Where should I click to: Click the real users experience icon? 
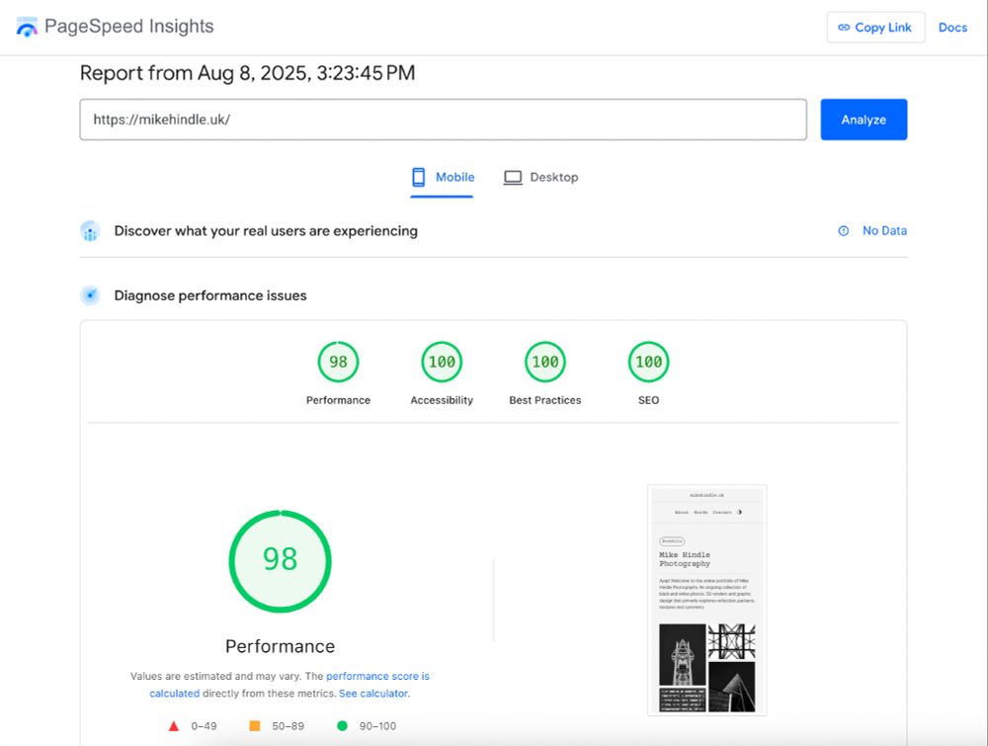click(90, 231)
